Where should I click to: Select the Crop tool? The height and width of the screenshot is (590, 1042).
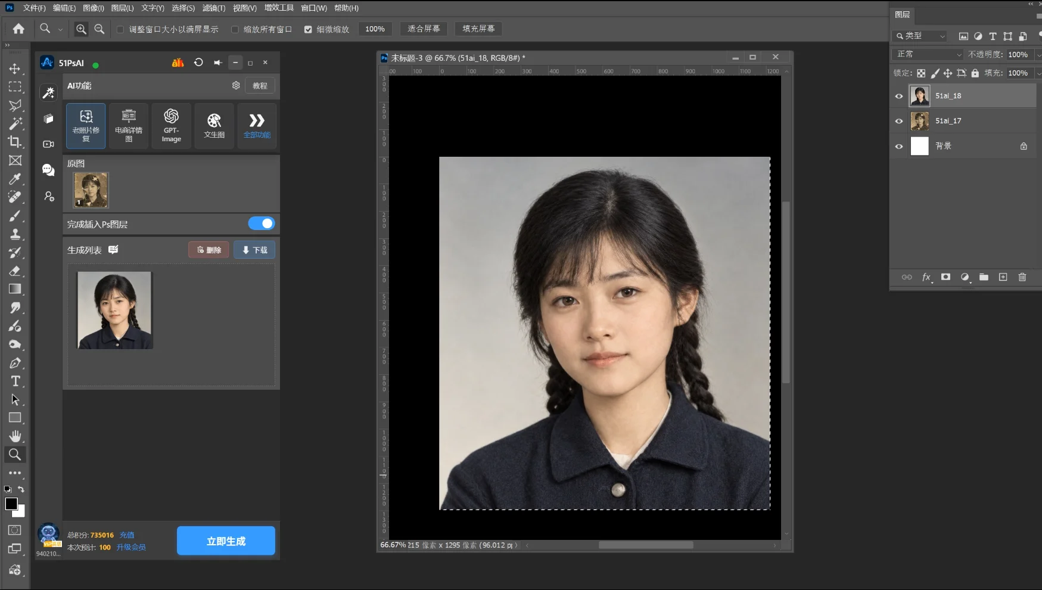[x=15, y=142]
